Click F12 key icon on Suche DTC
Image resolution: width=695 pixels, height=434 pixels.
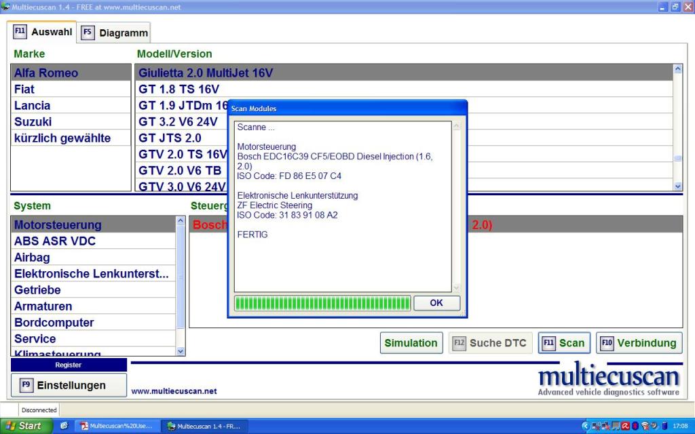pos(459,343)
